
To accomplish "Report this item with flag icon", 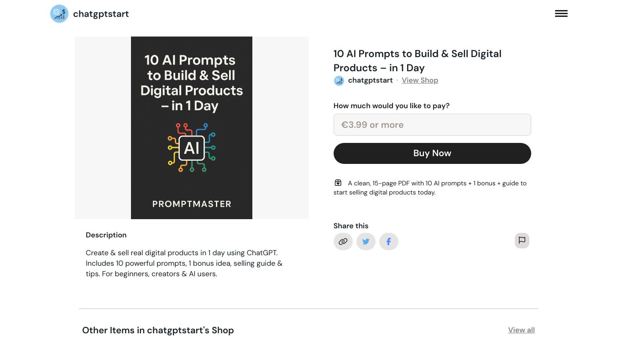I will click(522, 241).
